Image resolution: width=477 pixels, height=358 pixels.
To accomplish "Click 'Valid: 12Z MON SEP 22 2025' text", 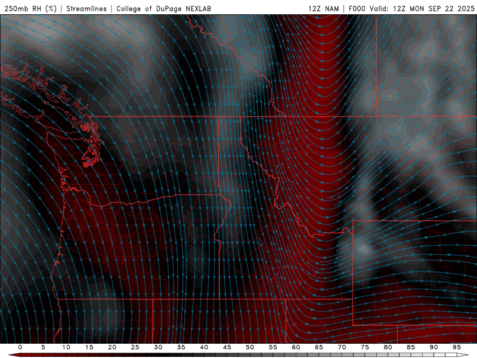I will click(422, 8).
